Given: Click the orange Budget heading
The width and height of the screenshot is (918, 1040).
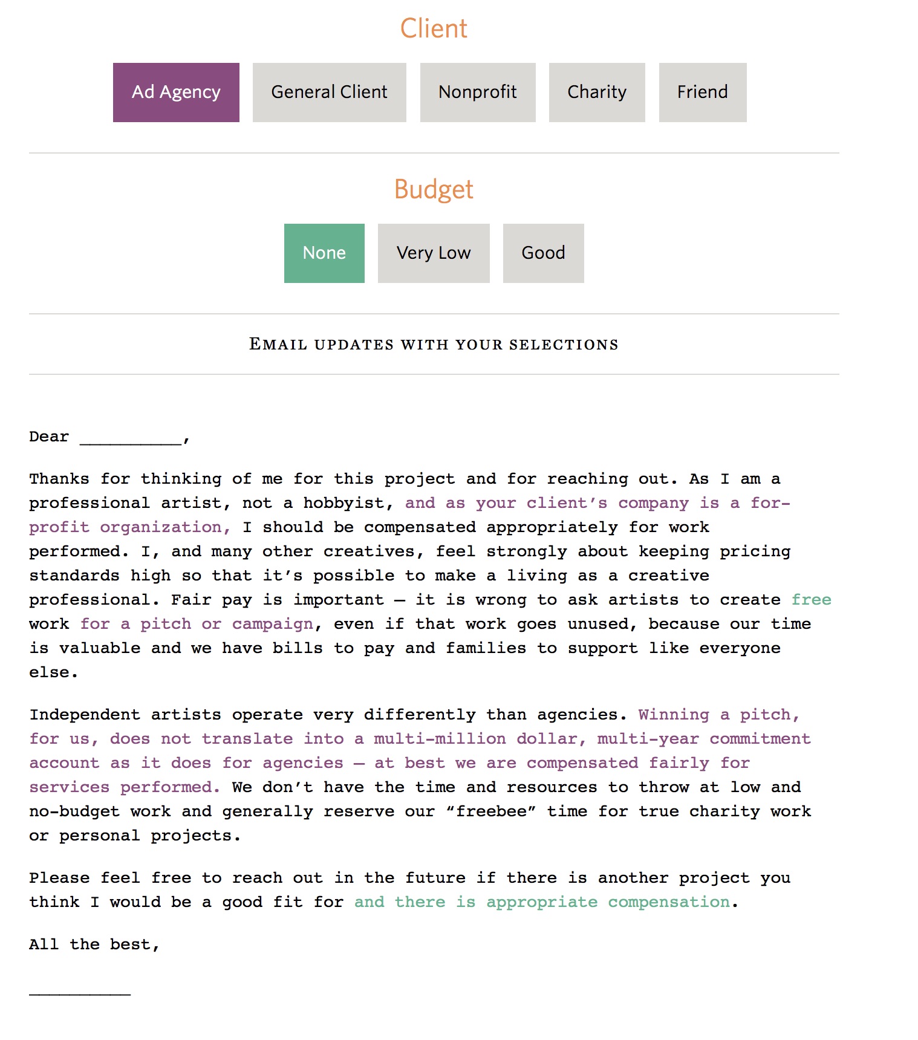Looking at the screenshot, I should coord(434,189).
